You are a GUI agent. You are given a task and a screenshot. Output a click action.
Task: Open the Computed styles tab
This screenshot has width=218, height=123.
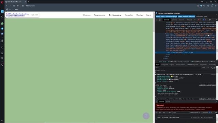[165, 65]
